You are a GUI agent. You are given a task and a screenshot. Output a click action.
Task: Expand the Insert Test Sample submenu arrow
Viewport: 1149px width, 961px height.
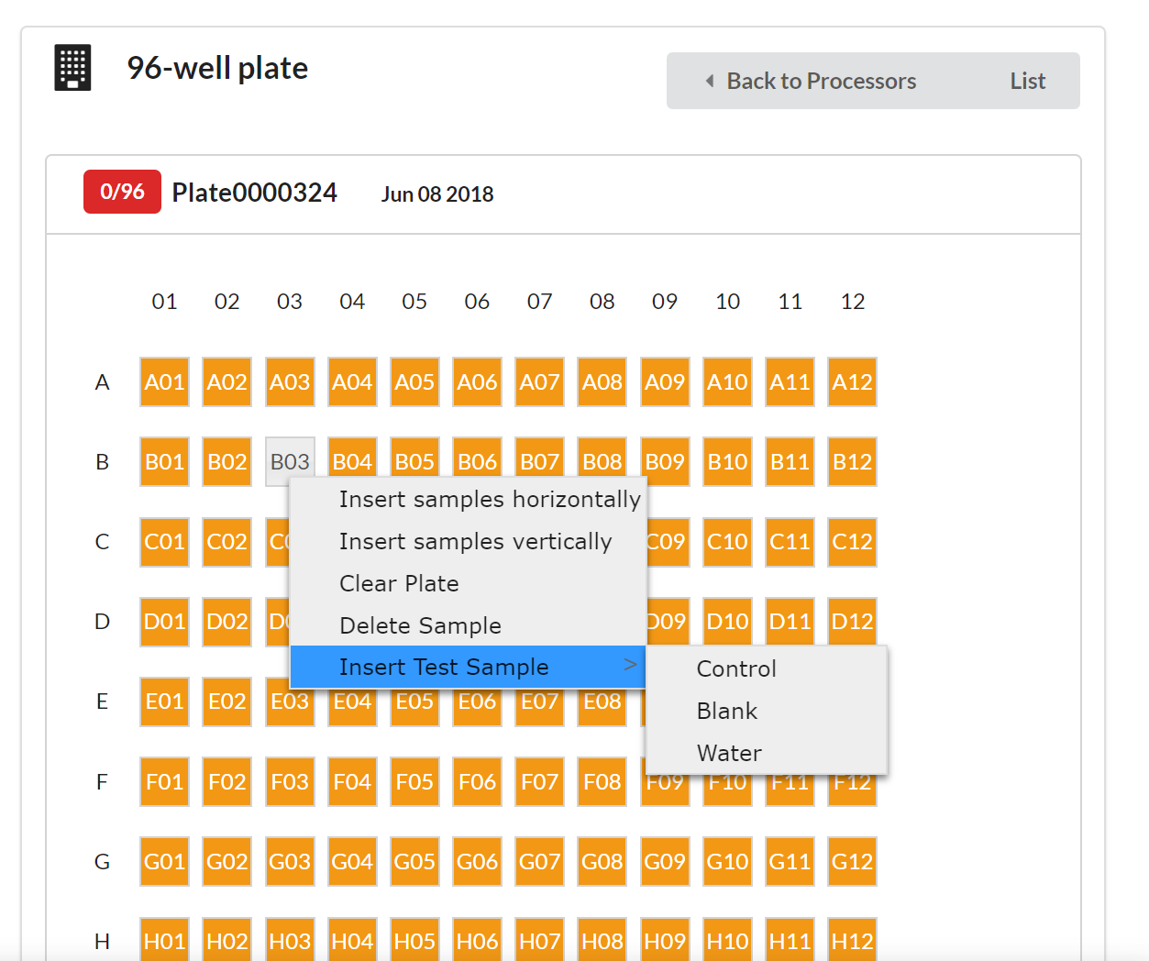[629, 665]
